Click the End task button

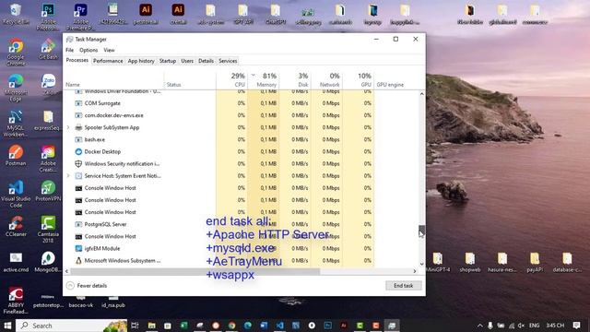pyautogui.click(x=404, y=286)
